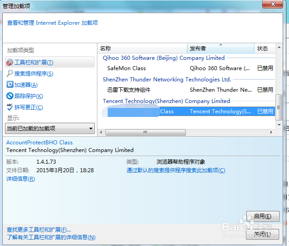Click the Qihoo 360 Software group heading
The image size is (289, 246).
[164, 58]
